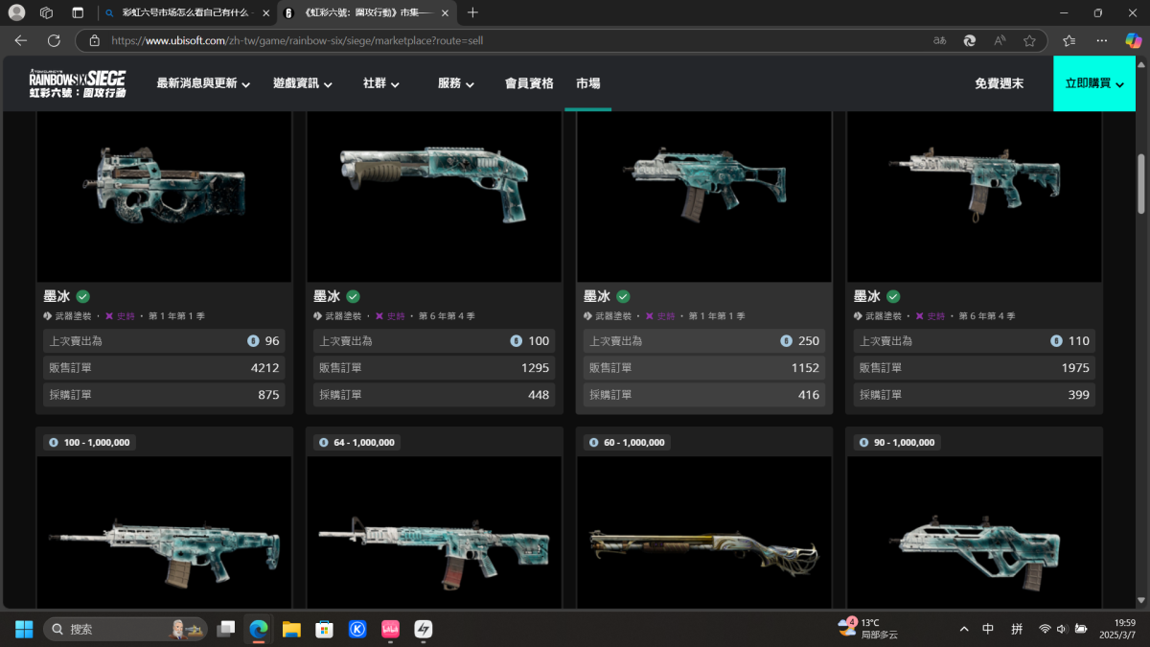This screenshot has width=1150, height=647.
Task: Open the favorites list icon
Action: [x=1069, y=40]
